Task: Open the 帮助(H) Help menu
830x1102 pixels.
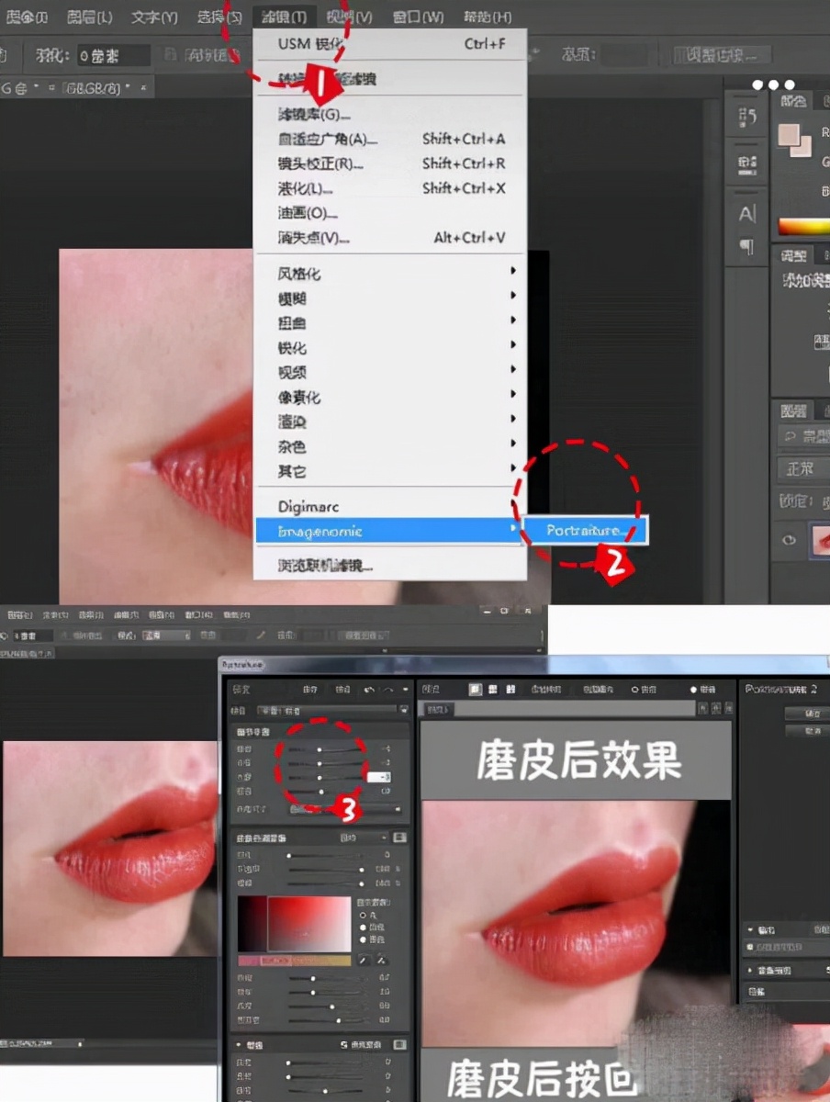Action: [x=488, y=17]
